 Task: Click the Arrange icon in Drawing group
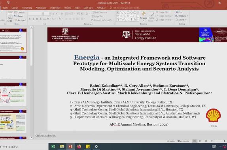143,15
